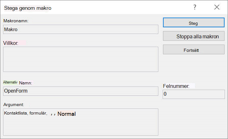Click the word Normal in arguments
Viewport: 228px width, 139px height.
[67, 114]
